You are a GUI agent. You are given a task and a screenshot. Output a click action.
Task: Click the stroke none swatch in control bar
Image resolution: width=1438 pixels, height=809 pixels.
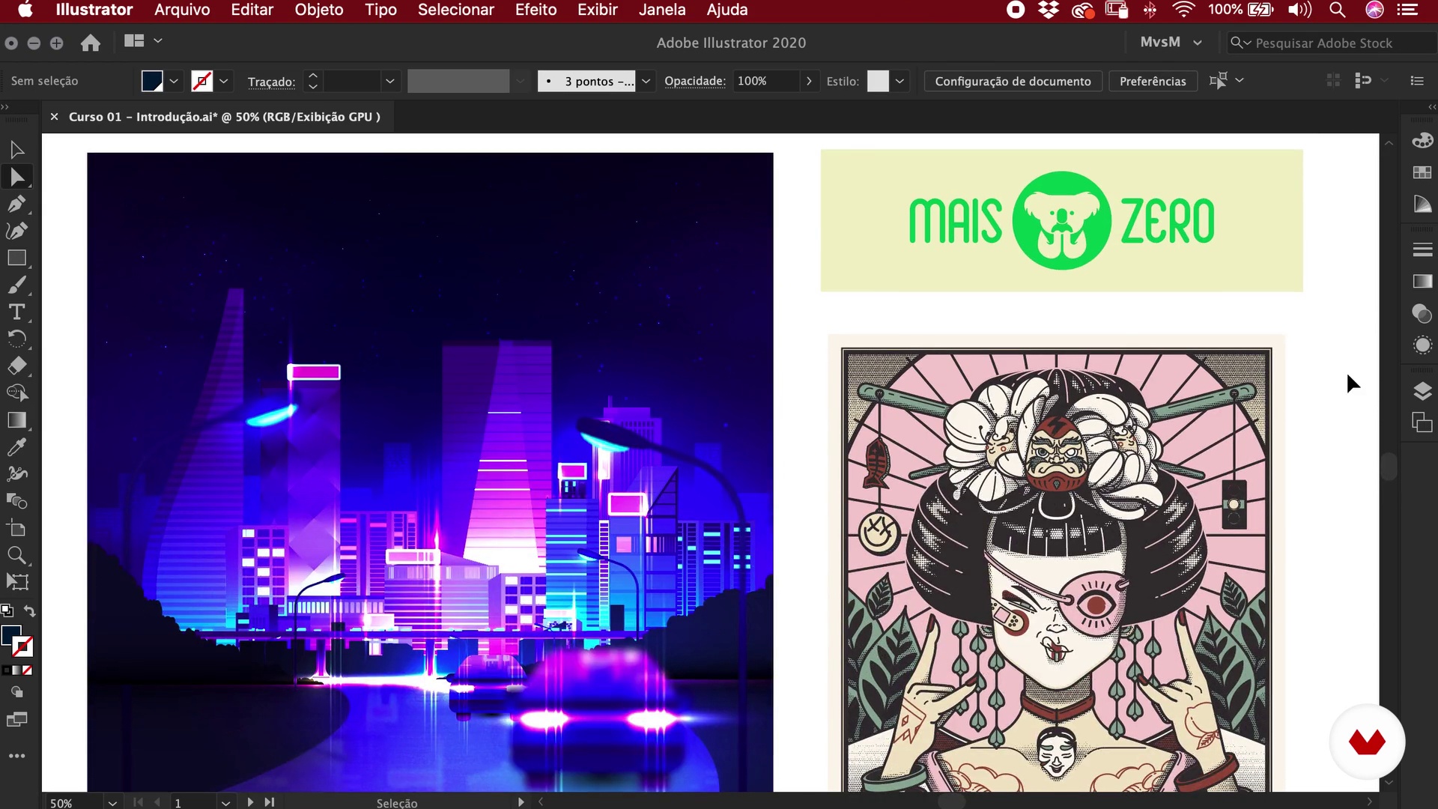point(201,81)
